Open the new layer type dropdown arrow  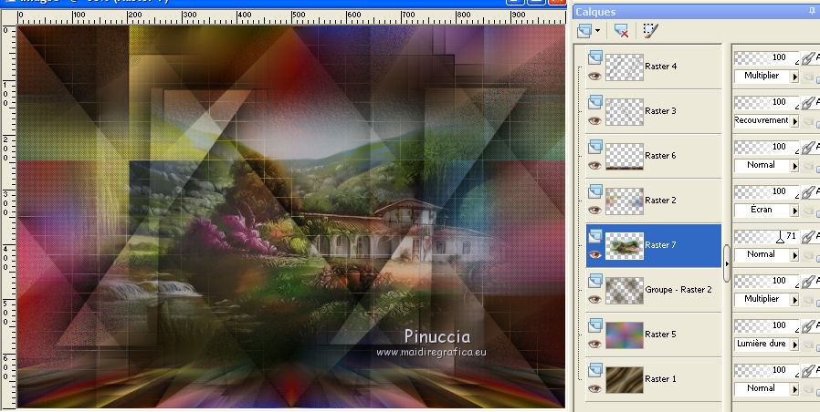click(597, 31)
